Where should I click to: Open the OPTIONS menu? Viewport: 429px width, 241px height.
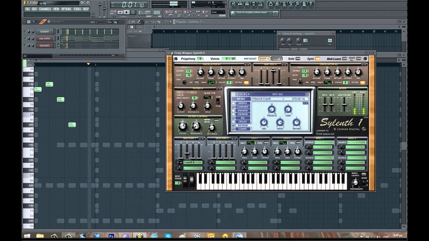(66, 9)
